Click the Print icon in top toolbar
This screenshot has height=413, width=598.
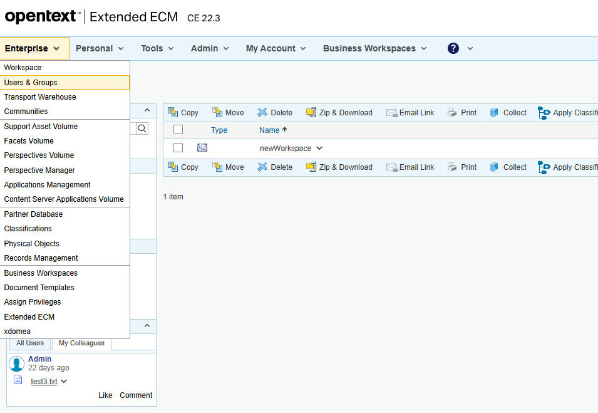pos(452,113)
